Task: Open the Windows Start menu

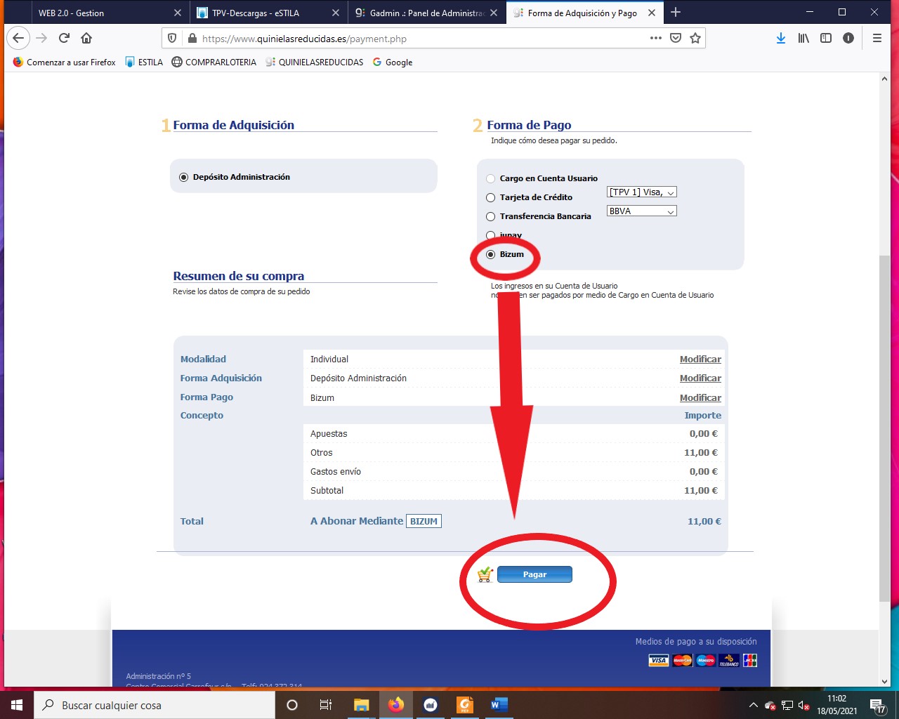Action: (x=16, y=705)
